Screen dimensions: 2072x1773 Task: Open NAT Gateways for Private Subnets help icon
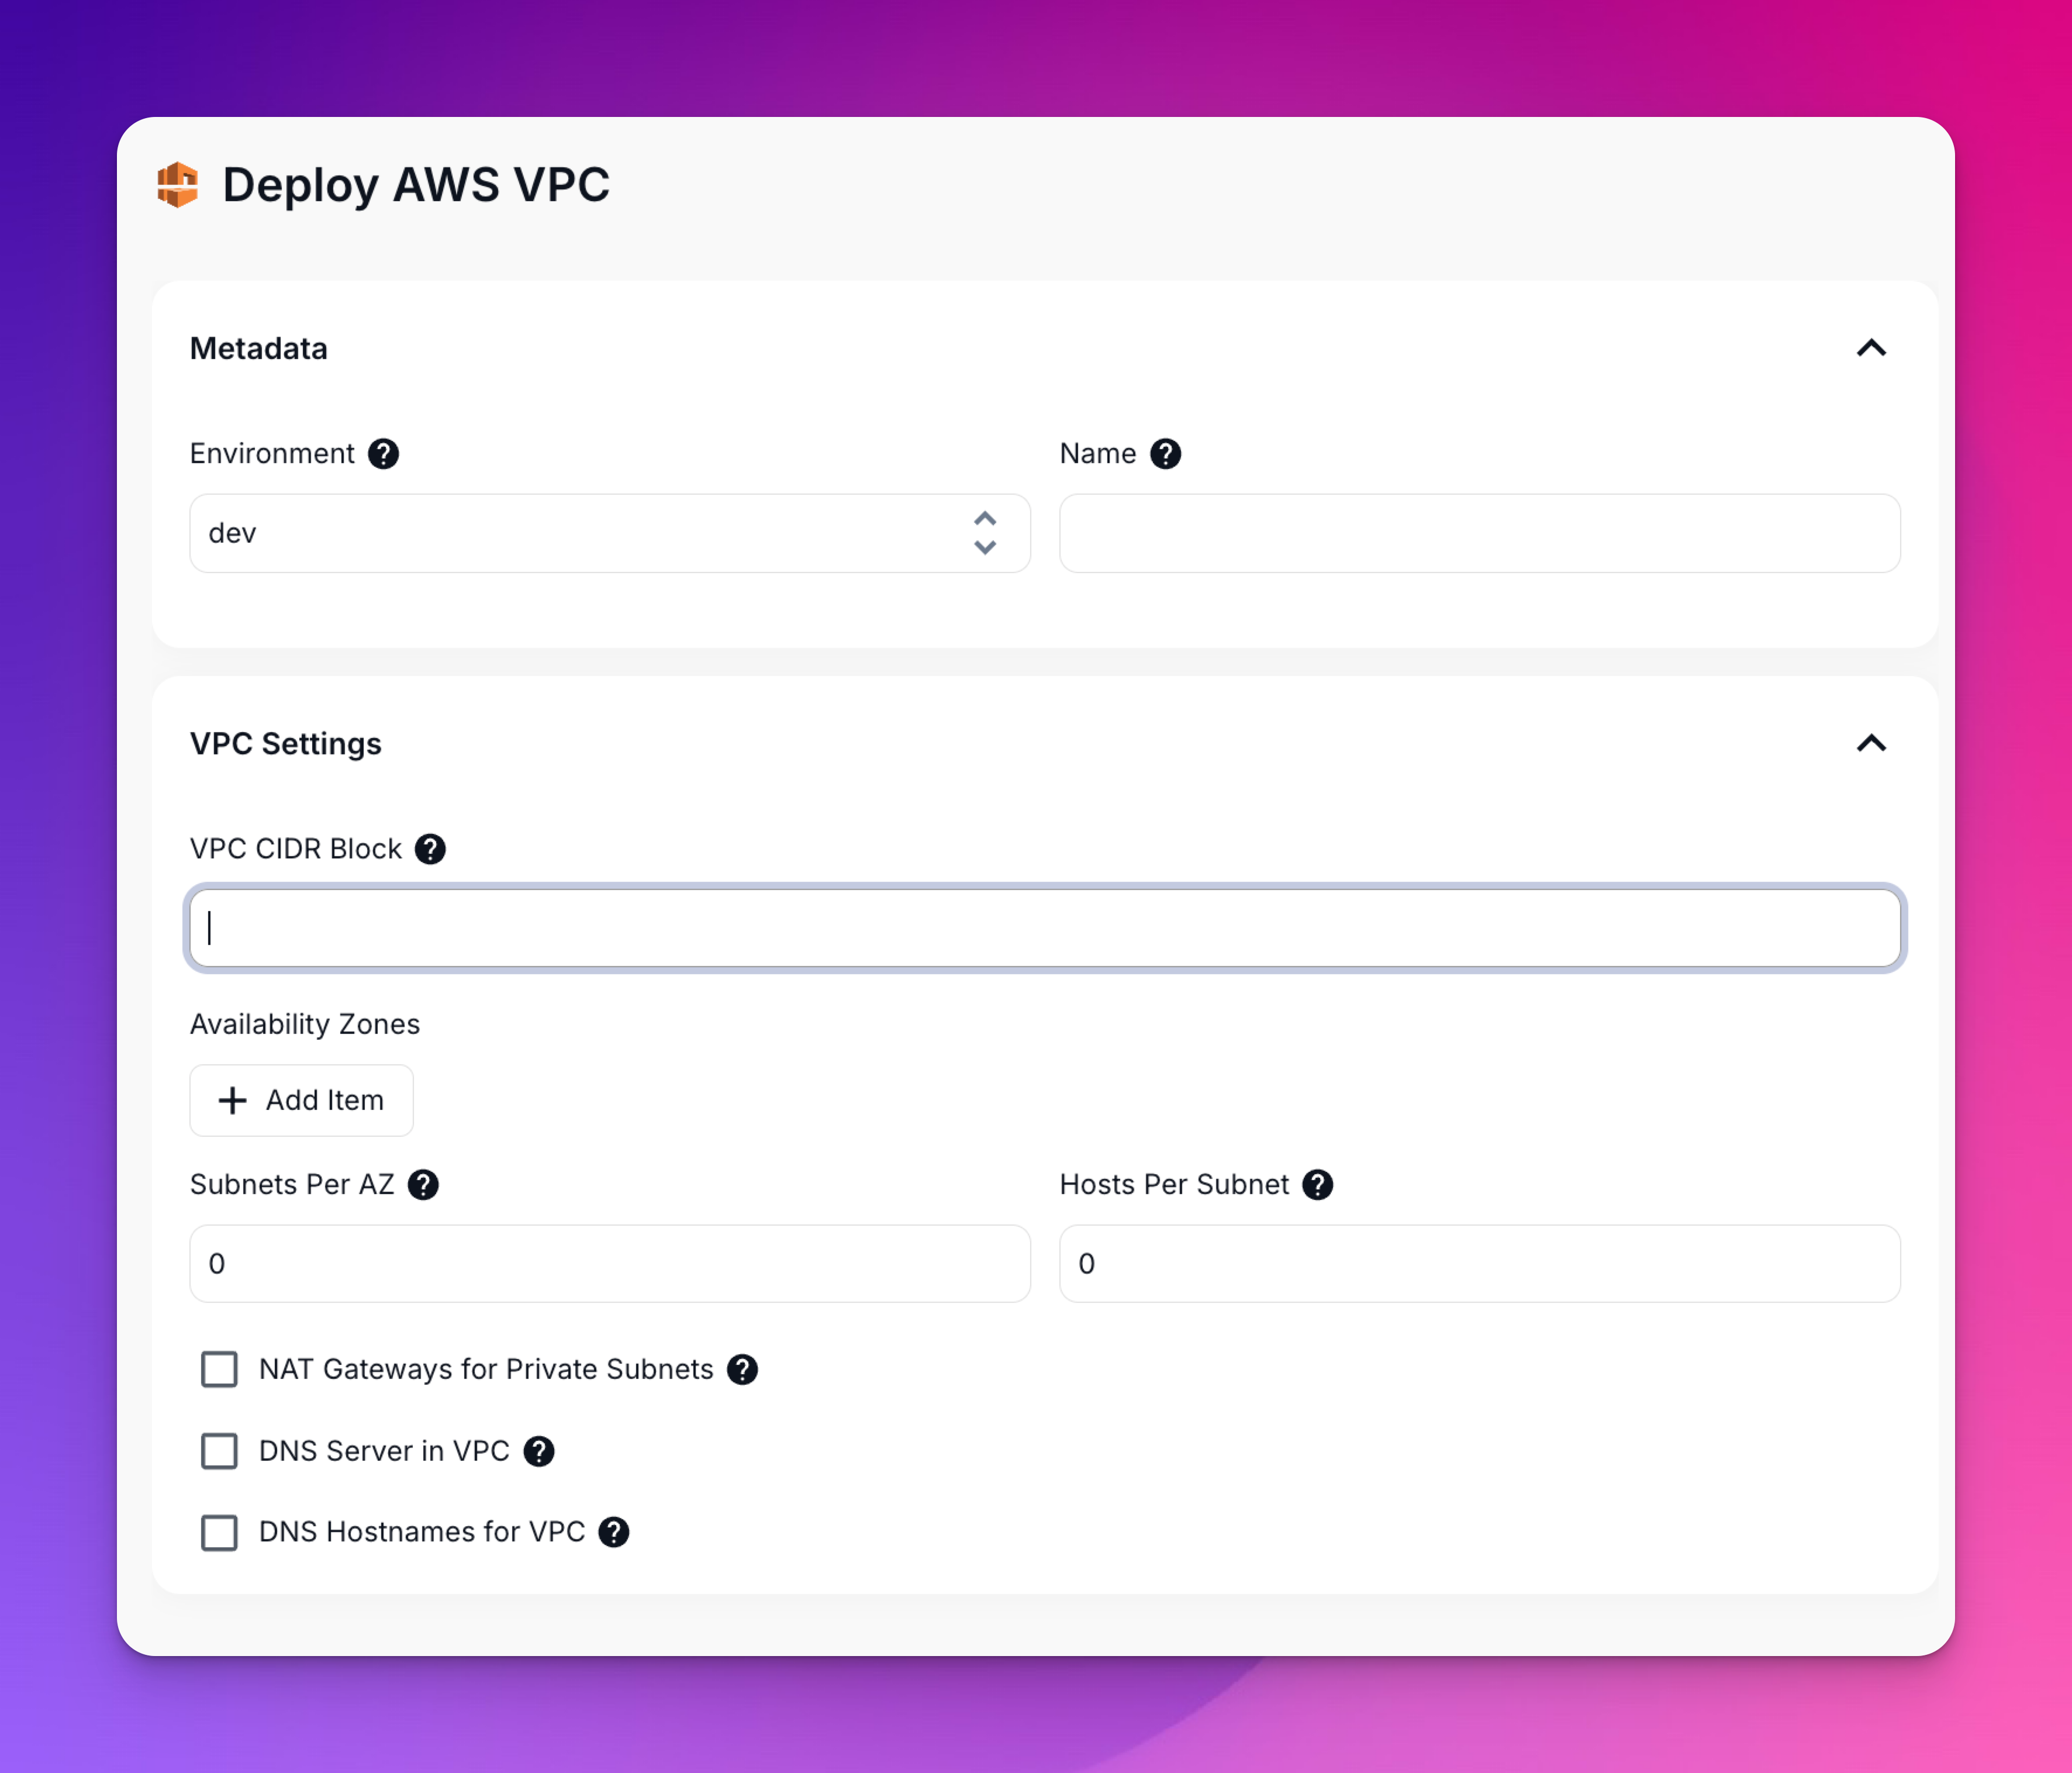(742, 1370)
